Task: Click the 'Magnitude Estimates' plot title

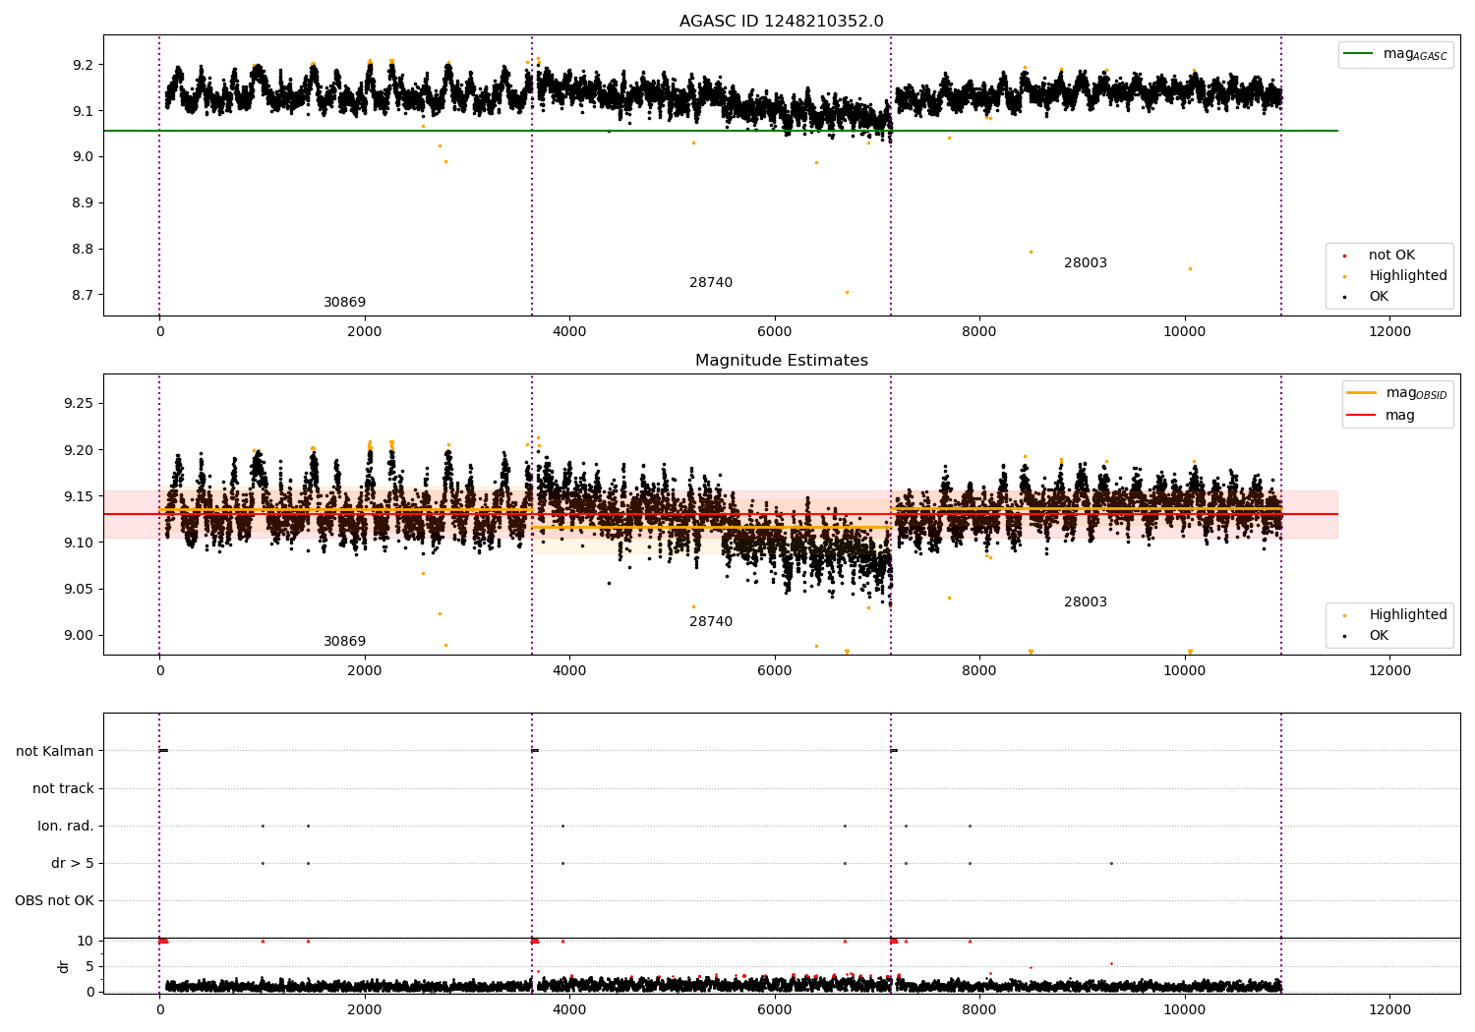Action: tap(781, 361)
